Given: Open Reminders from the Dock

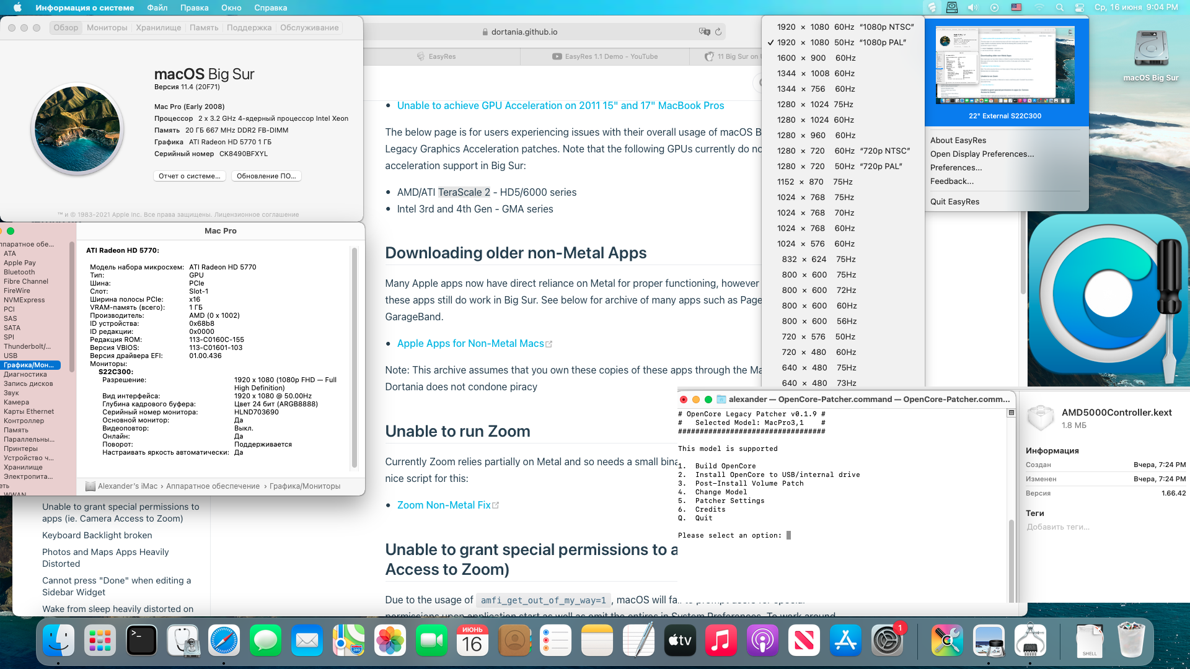Looking at the screenshot, I should (556, 641).
